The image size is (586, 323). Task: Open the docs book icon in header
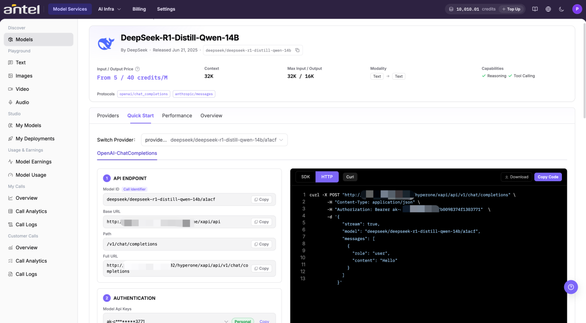coord(535,9)
